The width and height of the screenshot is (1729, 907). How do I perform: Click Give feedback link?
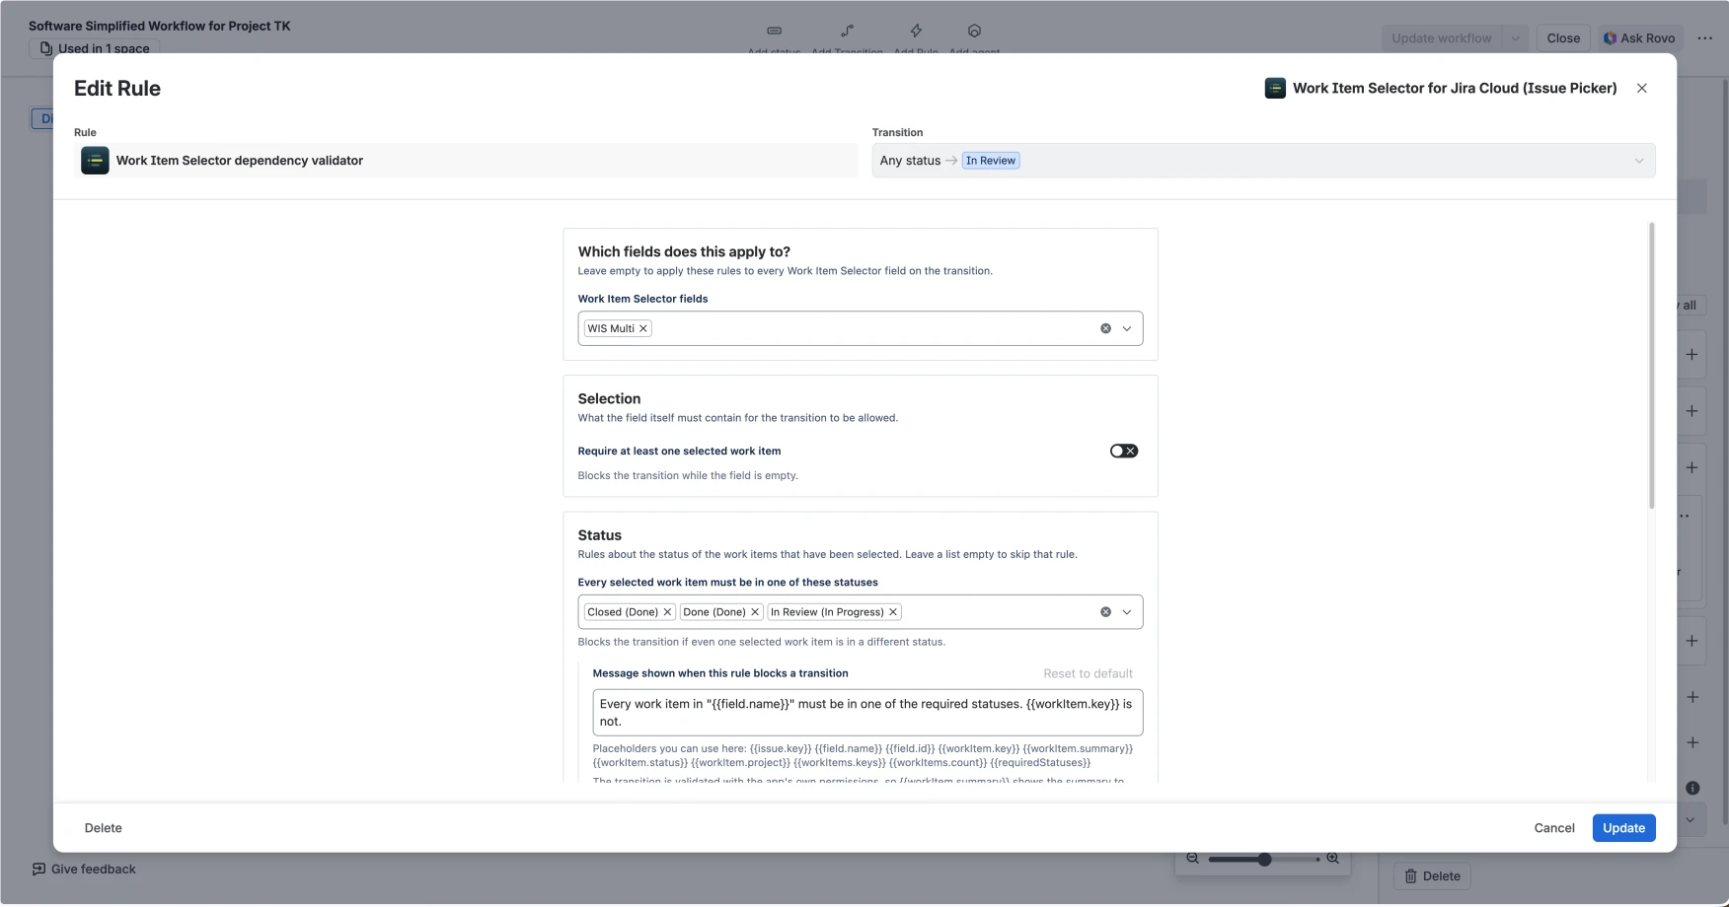tap(84, 870)
